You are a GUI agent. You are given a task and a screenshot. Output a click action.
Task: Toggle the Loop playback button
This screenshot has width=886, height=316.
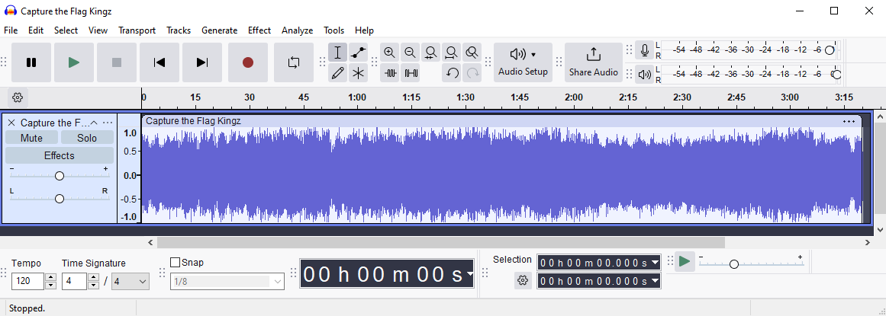point(294,62)
